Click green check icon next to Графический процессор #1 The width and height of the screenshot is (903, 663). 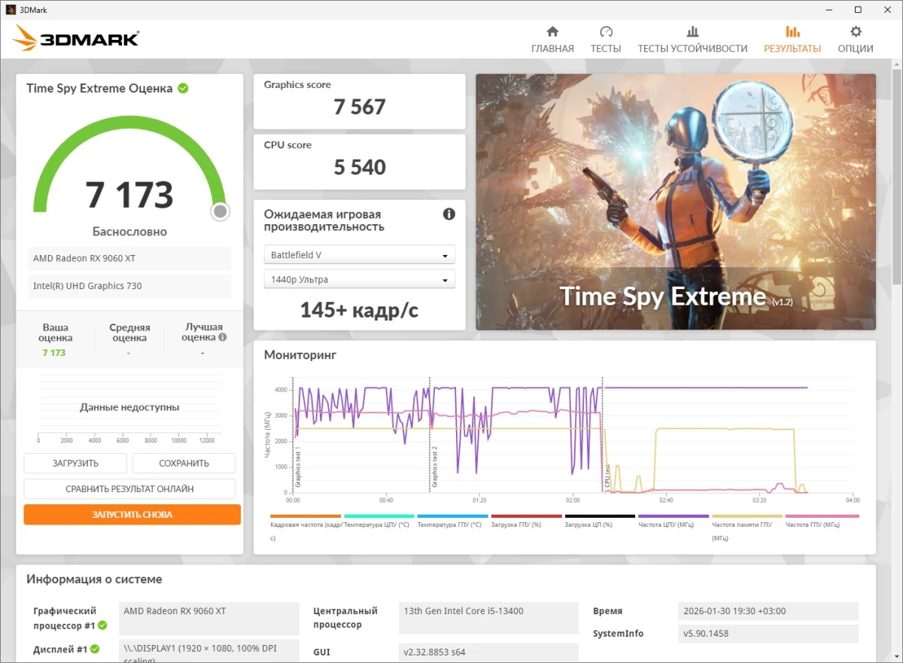(x=103, y=625)
